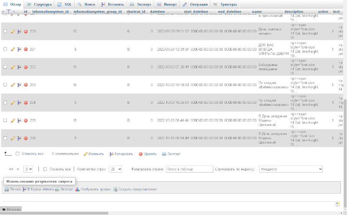
Task: Click Копировать for checked rows
Action: [121, 154]
